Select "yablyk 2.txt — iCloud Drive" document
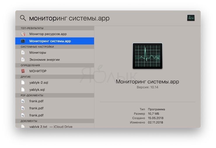The height and width of the screenshot is (148, 216). click(55, 126)
